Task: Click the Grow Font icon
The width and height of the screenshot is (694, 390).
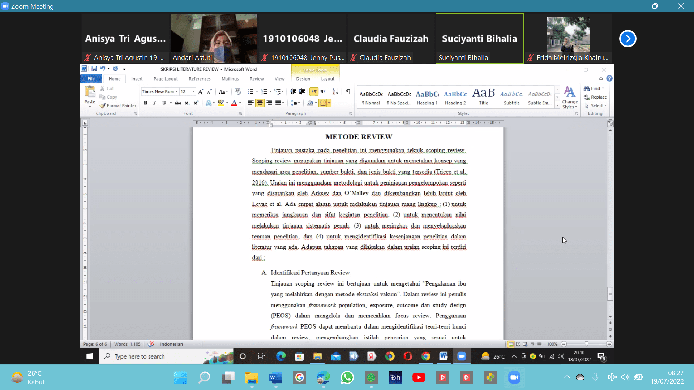Action: click(201, 92)
